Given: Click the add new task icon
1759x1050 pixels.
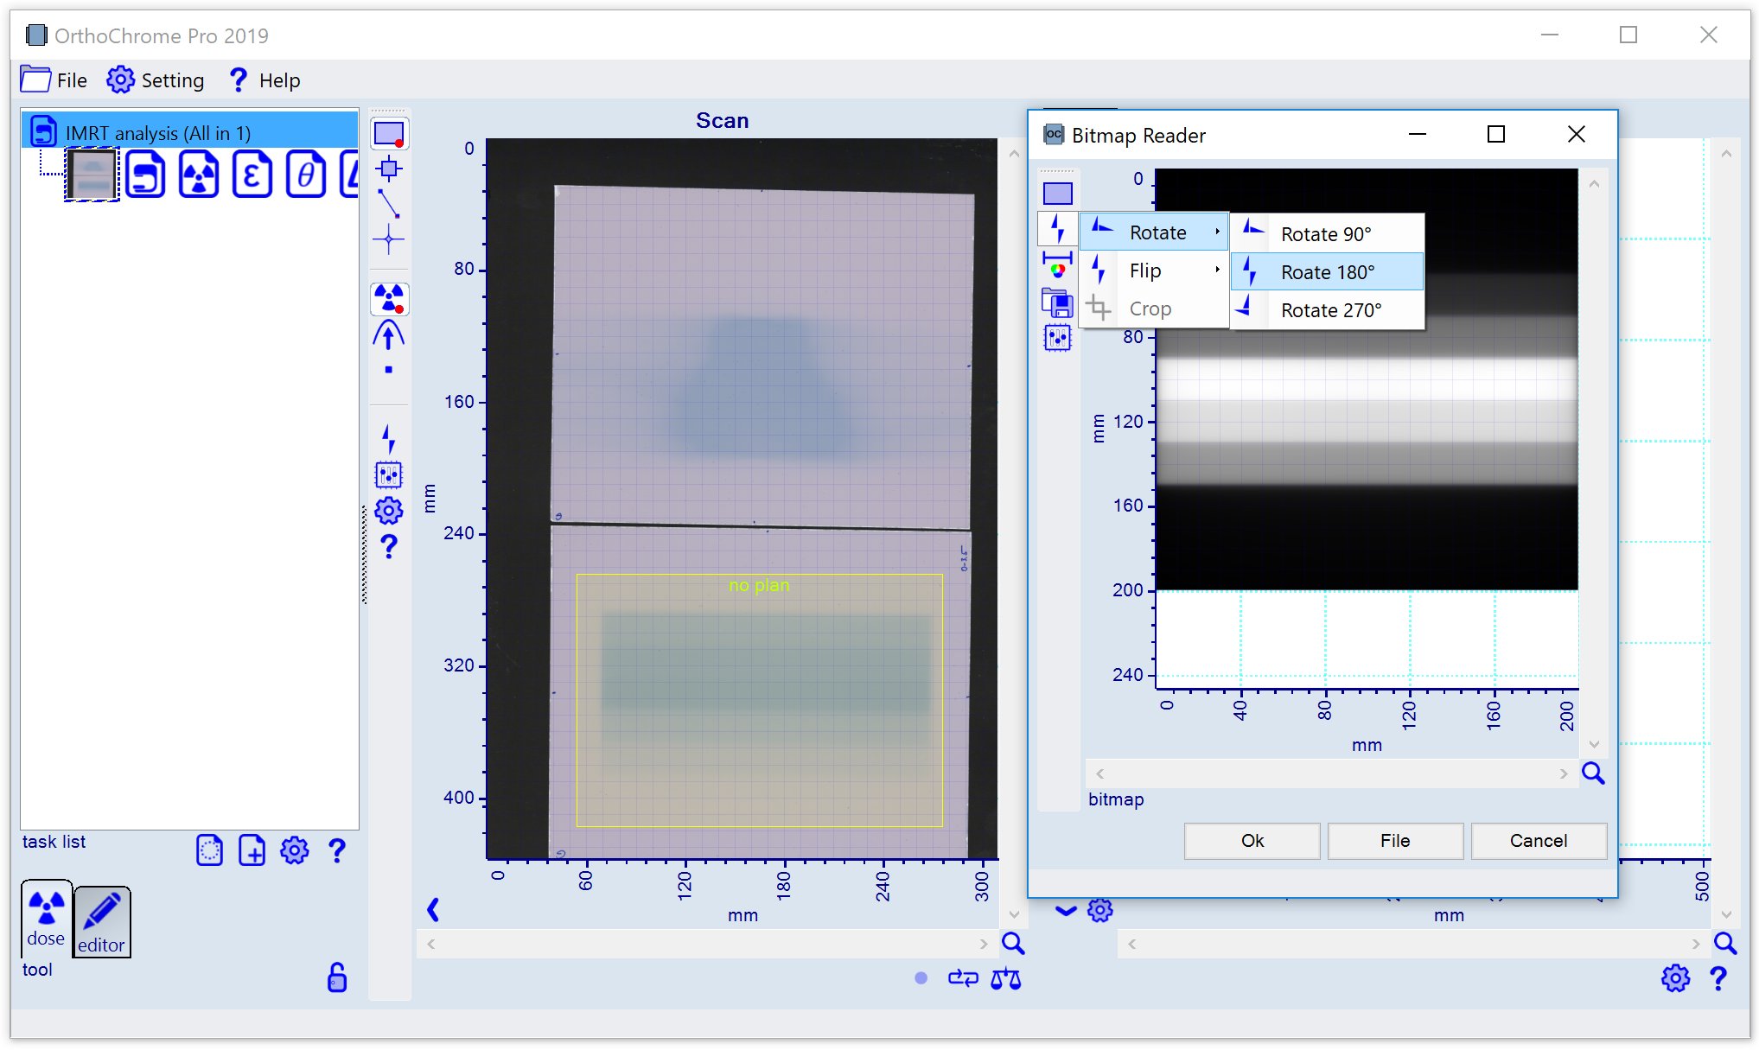Looking at the screenshot, I should tap(252, 850).
